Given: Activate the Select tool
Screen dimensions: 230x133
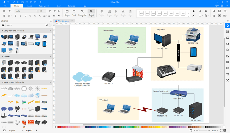Looking at the screenshot, I should (91, 13).
